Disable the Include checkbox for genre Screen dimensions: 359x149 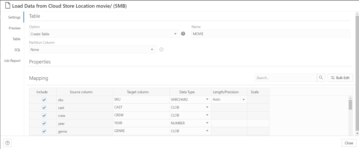coord(44,131)
